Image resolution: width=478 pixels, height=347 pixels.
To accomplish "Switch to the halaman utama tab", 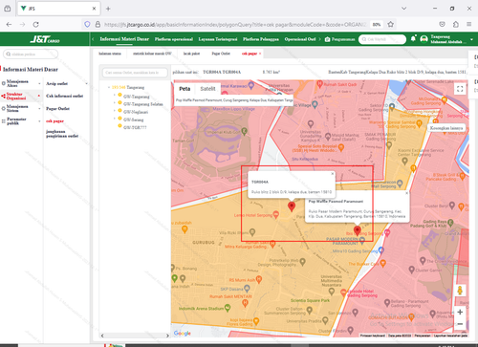I will point(110,54).
